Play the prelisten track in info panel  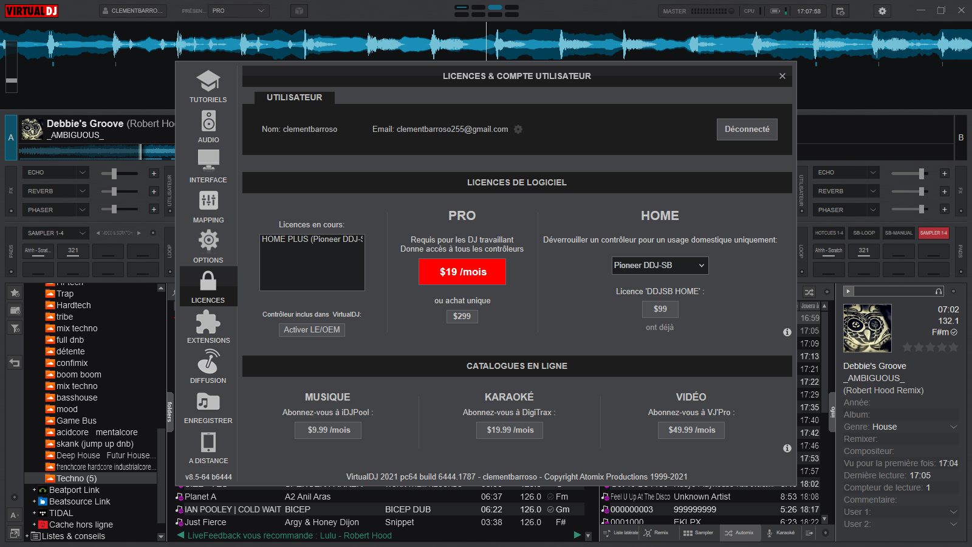click(849, 292)
